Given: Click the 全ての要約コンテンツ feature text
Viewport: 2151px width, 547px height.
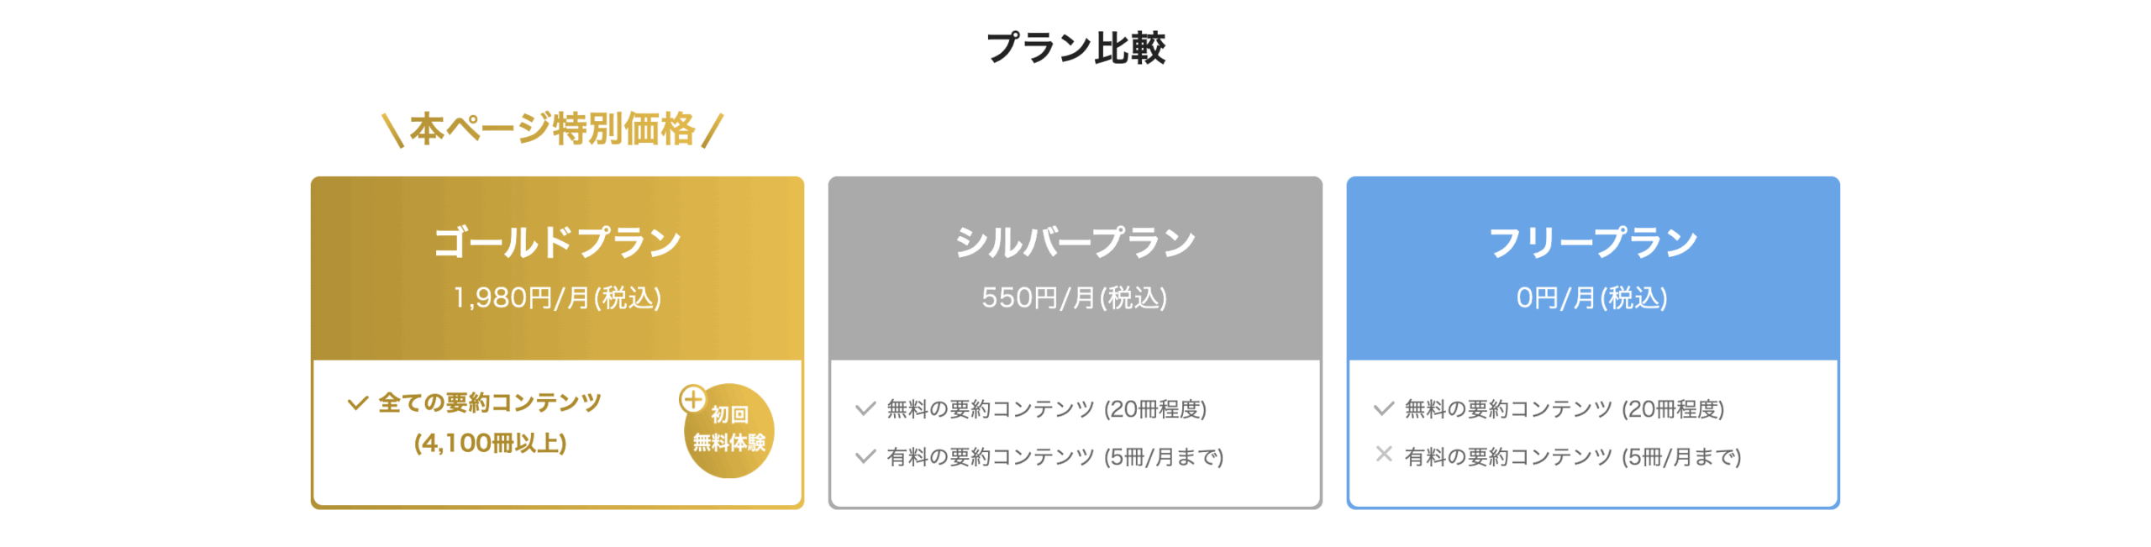Looking at the screenshot, I should tap(490, 403).
